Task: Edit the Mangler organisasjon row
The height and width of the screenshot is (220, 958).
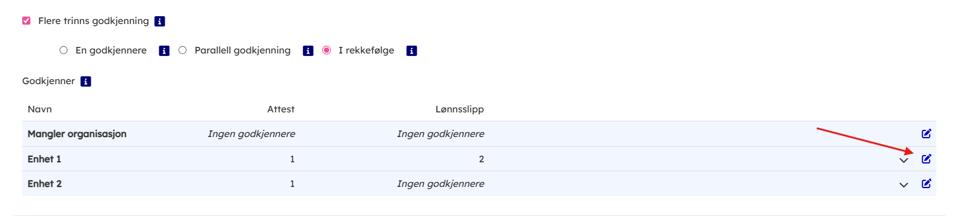Action: click(x=926, y=133)
